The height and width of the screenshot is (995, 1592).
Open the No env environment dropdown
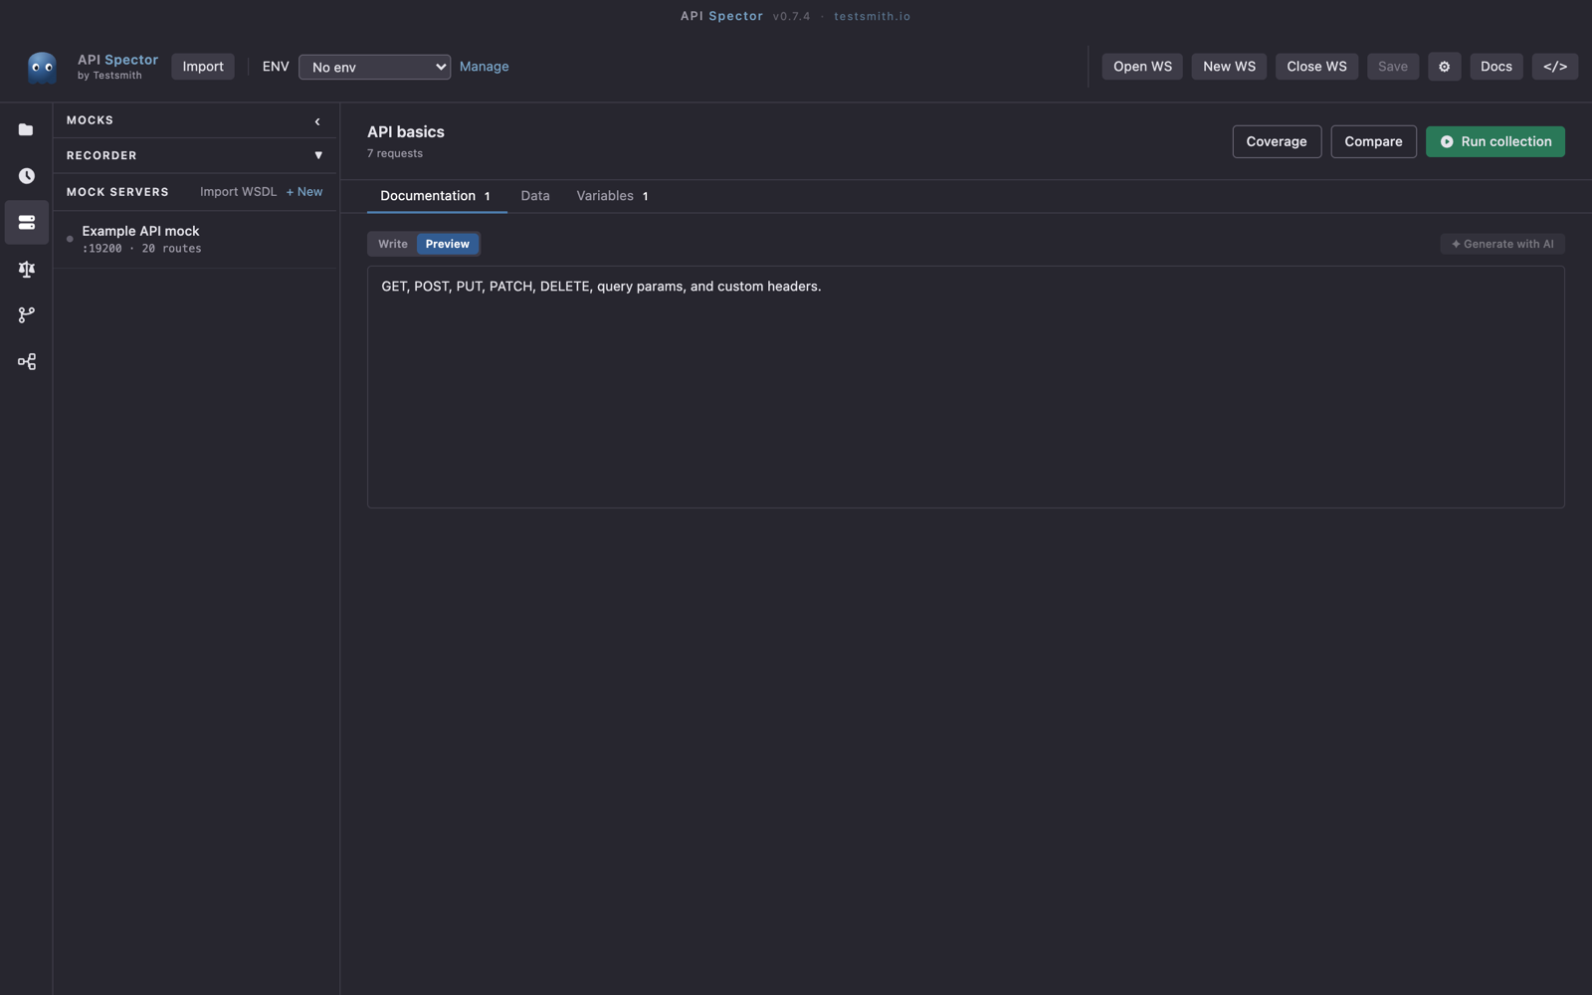(x=374, y=67)
